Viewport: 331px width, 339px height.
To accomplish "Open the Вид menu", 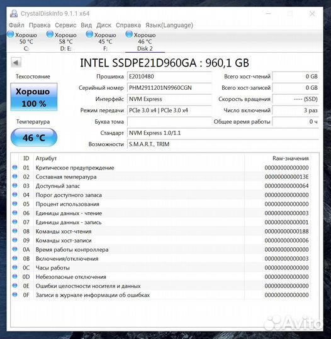I will coord(86,25).
